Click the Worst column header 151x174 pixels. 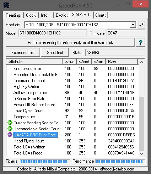84,62
